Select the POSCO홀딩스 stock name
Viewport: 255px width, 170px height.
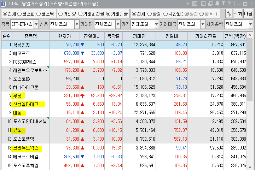pyautogui.click(x=25, y=62)
